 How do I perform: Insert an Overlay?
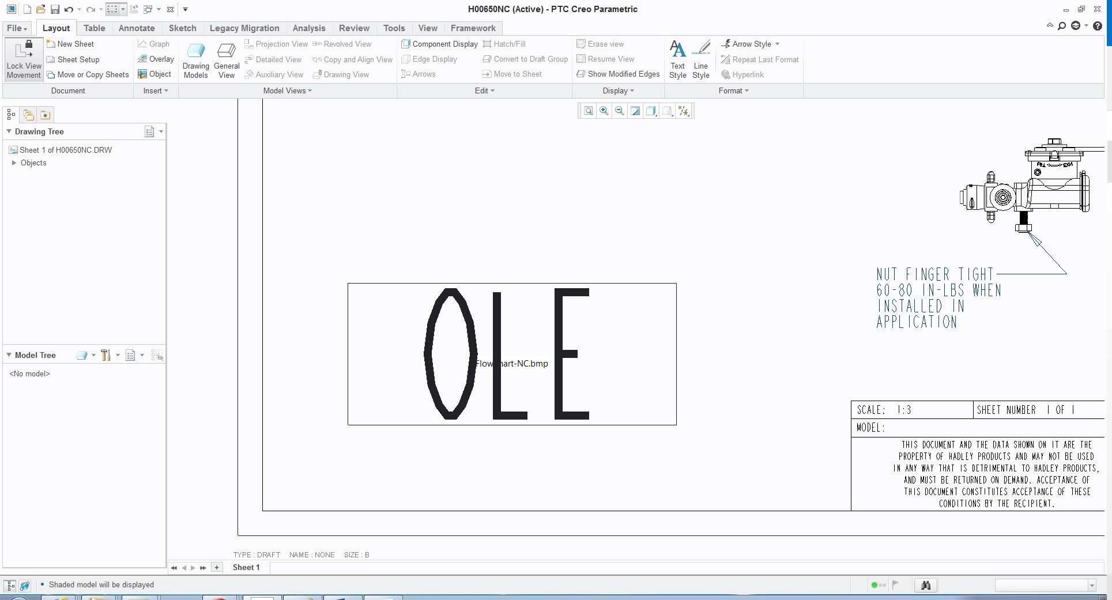156,59
